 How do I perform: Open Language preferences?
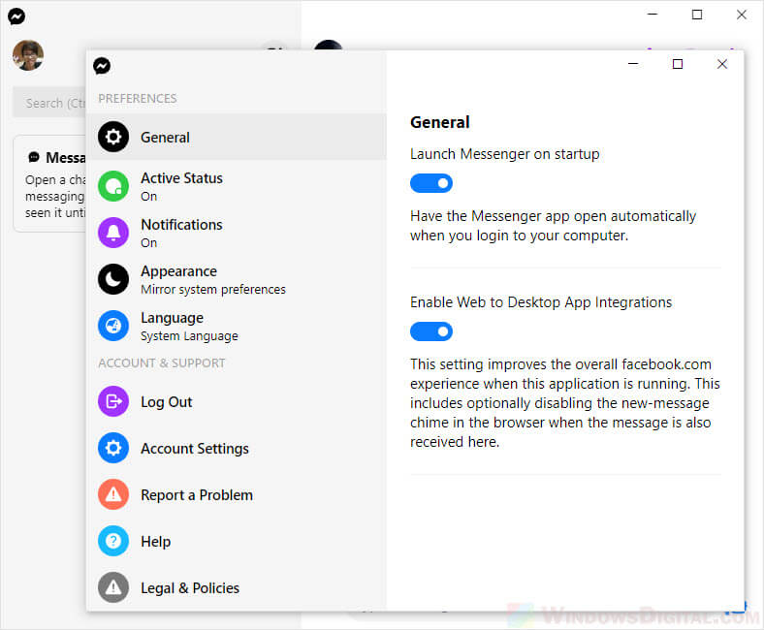[x=237, y=326]
